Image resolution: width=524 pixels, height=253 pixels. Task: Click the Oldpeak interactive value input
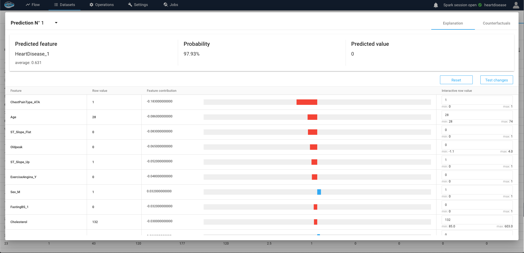477,145
